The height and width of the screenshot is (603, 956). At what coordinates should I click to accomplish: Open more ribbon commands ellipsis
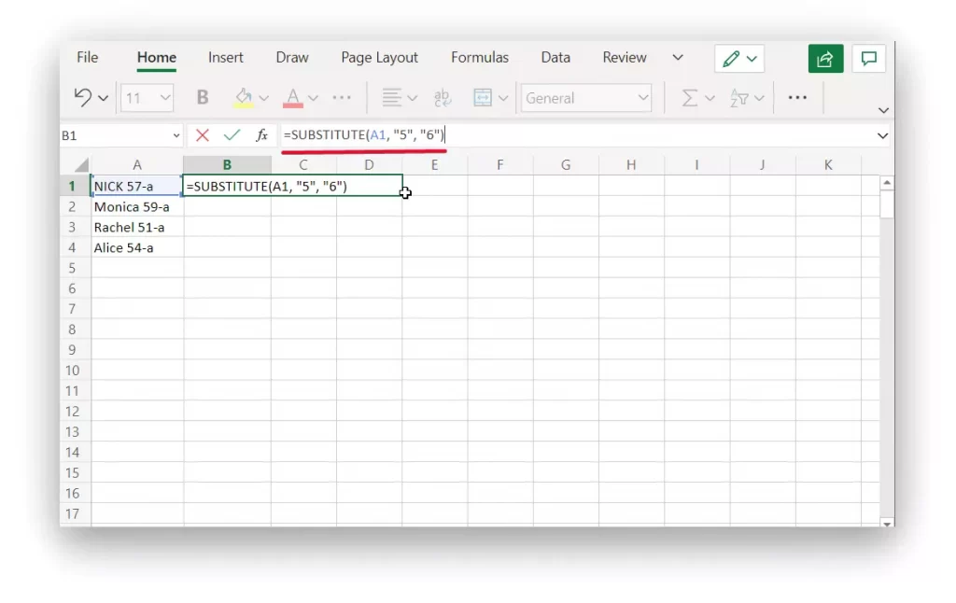797,98
